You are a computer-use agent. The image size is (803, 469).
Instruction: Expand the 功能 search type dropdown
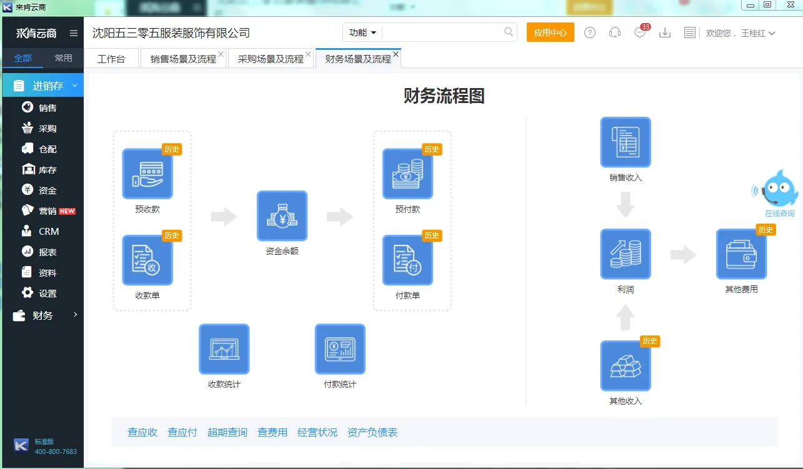[362, 32]
